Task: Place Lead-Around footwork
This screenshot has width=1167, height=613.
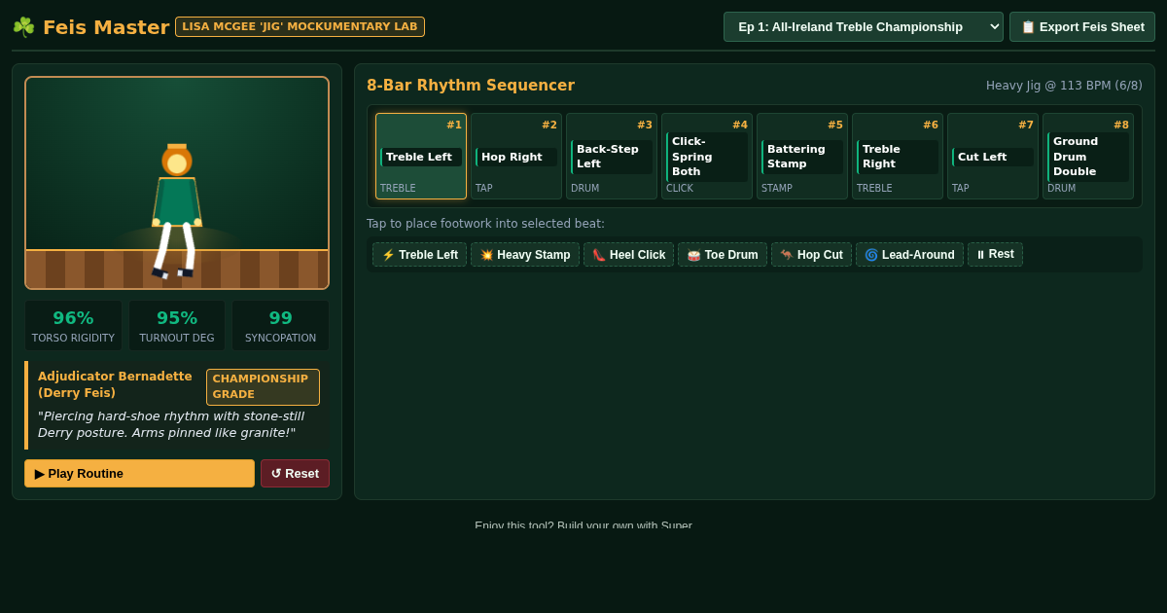Action: [909, 255]
